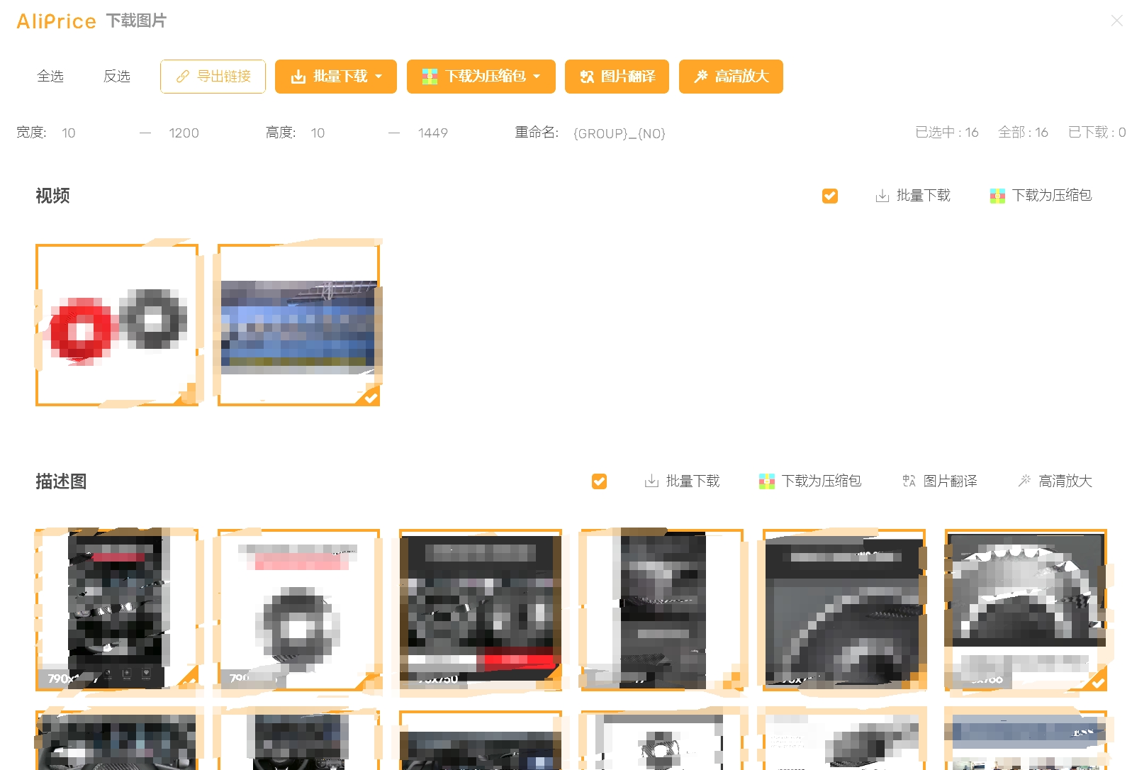Select sixth 描述图 thumbnail with white arch

(1026, 610)
